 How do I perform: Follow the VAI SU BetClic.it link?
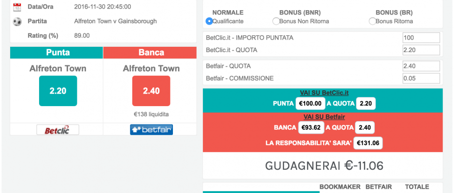click(324, 93)
